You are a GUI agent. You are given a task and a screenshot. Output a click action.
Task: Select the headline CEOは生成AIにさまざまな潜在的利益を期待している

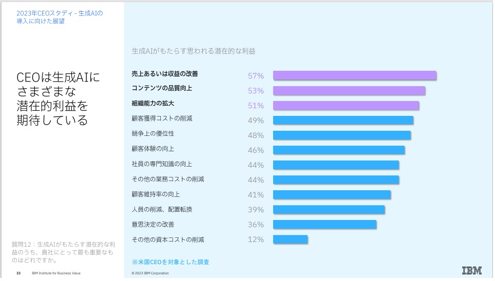point(58,99)
